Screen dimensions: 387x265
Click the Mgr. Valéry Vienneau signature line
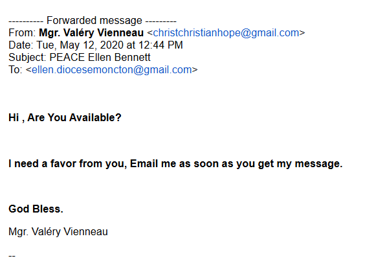point(58,232)
